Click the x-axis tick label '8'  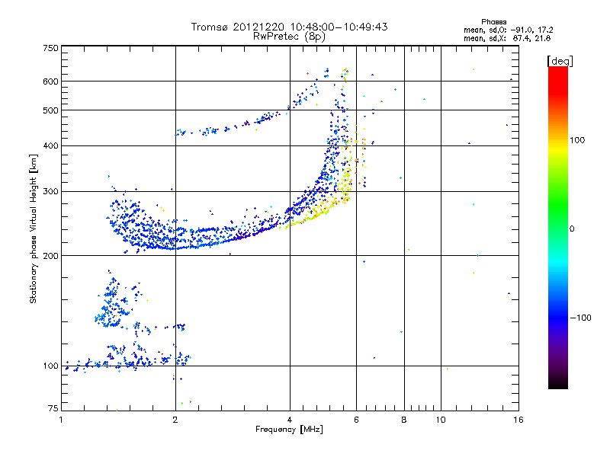pos(404,420)
